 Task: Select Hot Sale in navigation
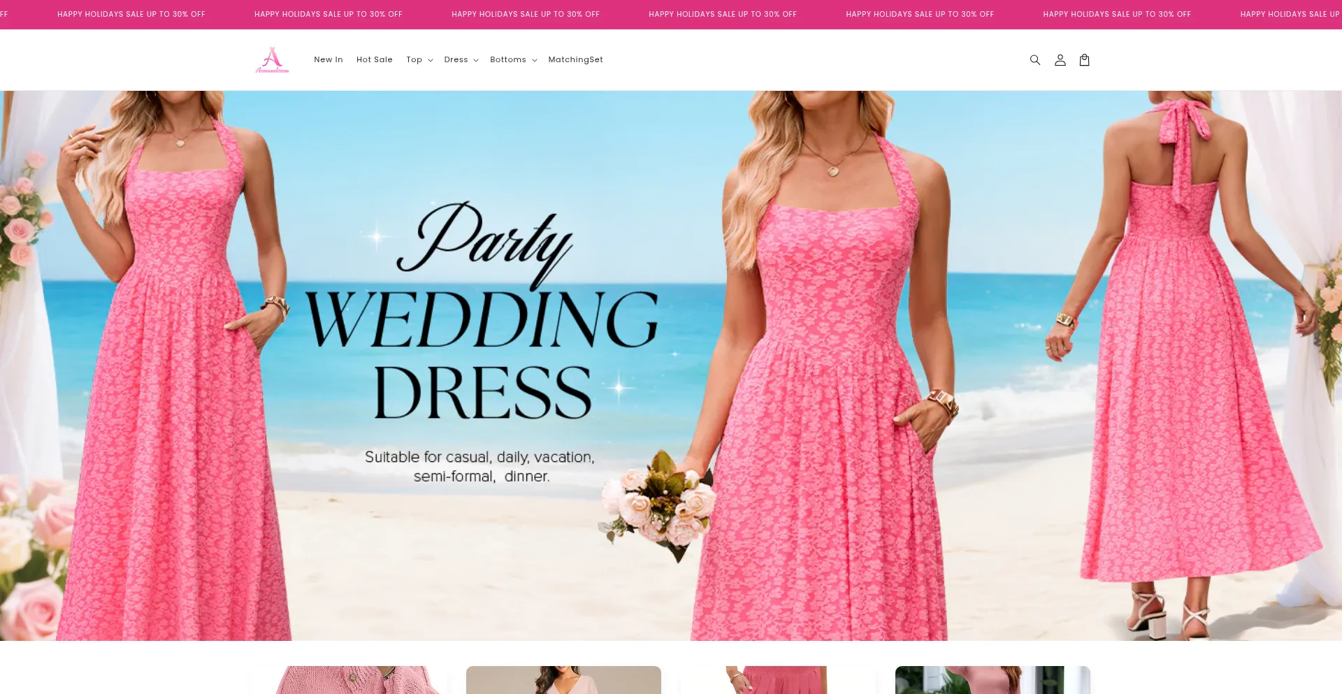click(375, 60)
